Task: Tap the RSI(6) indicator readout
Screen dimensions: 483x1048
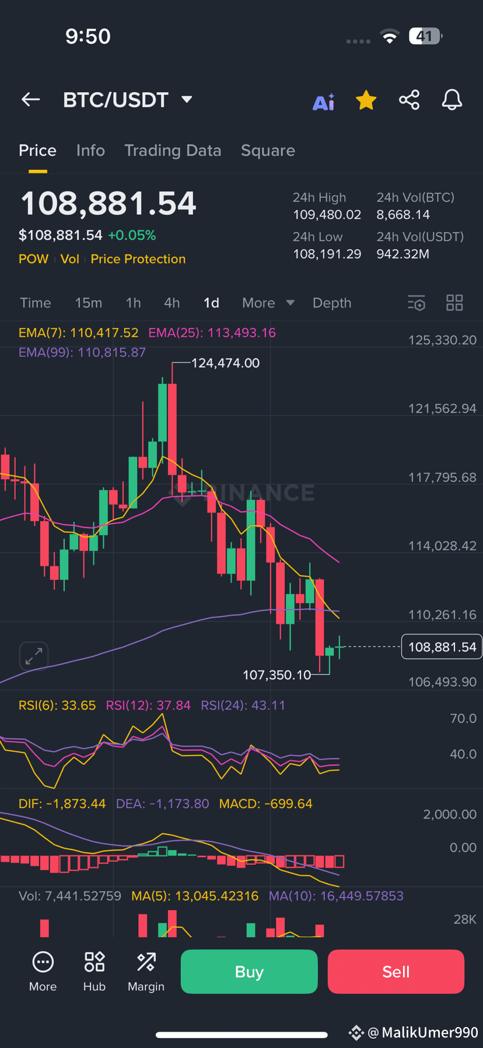Action: pos(57,705)
